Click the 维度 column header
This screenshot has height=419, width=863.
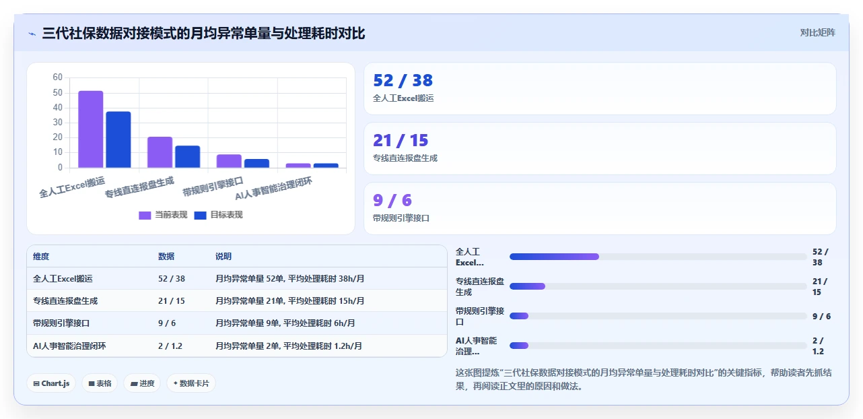(41, 257)
